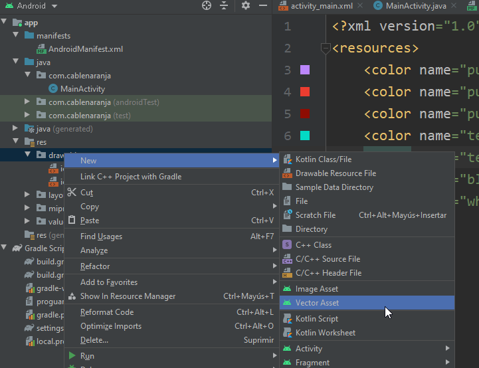Select Find Usages
This screenshot has height=368, width=479.
pyautogui.click(x=171, y=236)
